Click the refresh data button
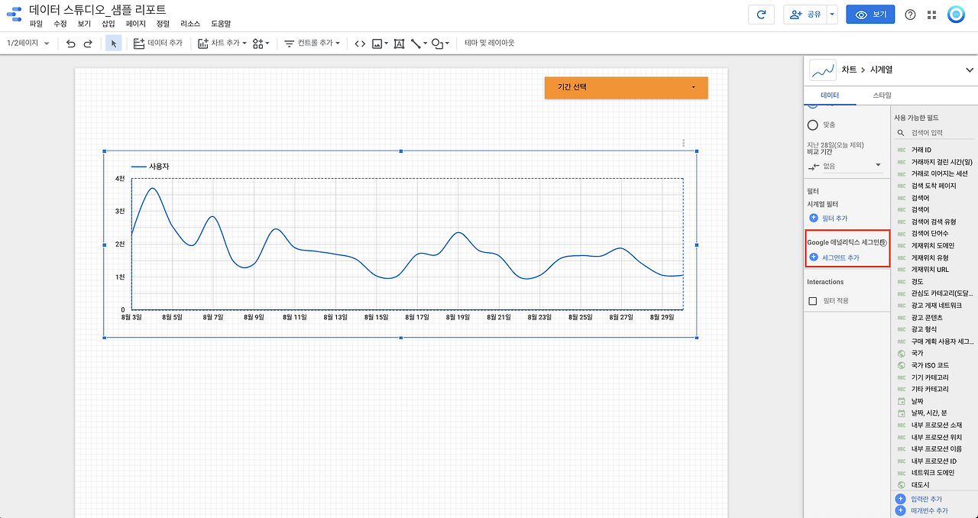This screenshot has height=518, width=978. 761,15
